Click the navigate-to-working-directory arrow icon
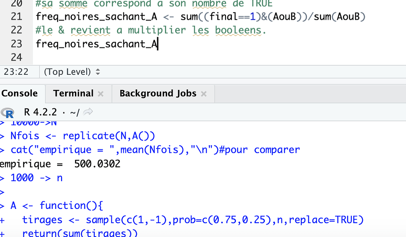The height and width of the screenshot is (237, 406). point(88,112)
